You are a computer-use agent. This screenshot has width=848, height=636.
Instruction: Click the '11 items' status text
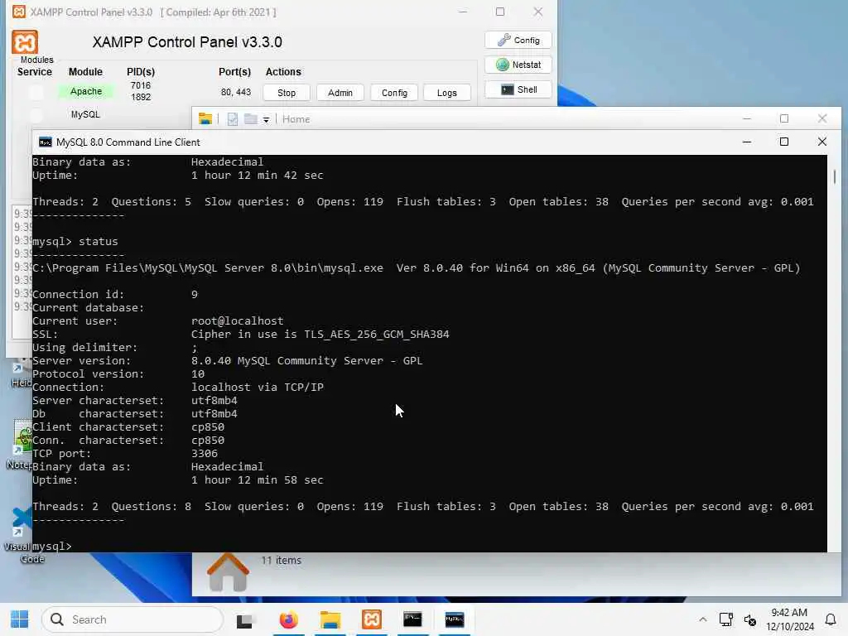(282, 561)
